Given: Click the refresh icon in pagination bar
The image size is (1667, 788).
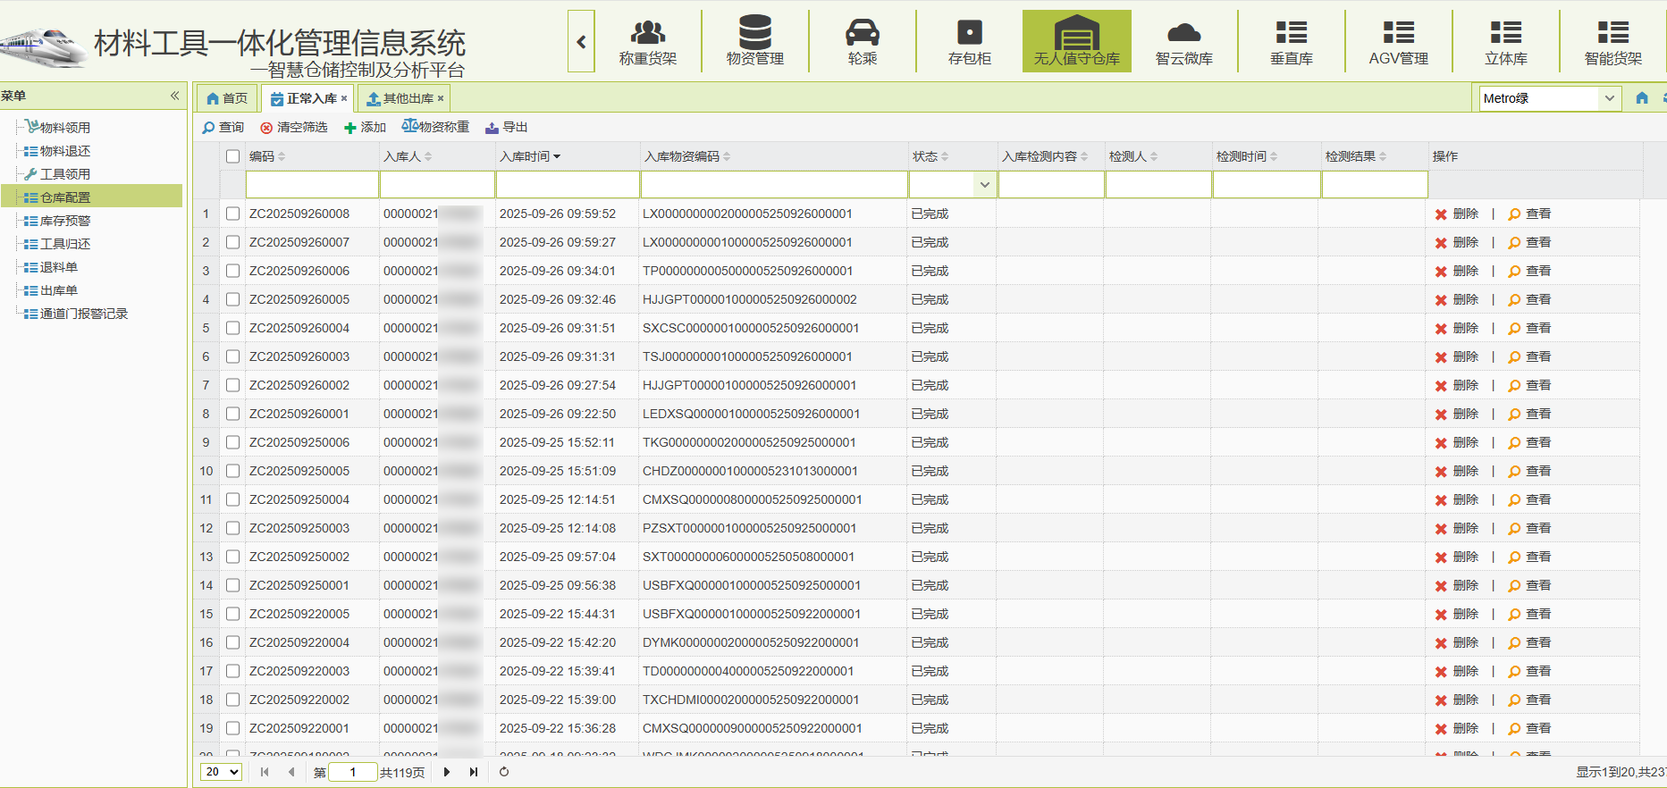Looking at the screenshot, I should tap(504, 772).
